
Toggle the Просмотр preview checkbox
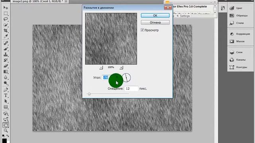(142, 30)
